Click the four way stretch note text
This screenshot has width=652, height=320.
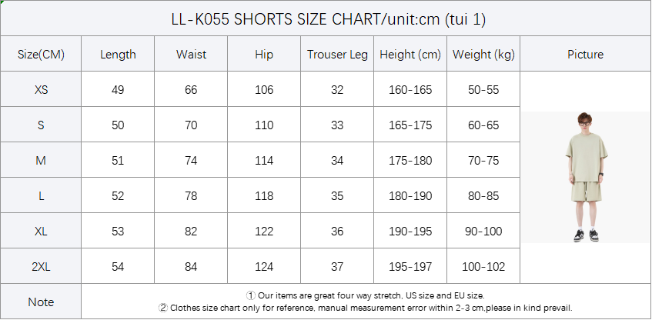point(366,295)
